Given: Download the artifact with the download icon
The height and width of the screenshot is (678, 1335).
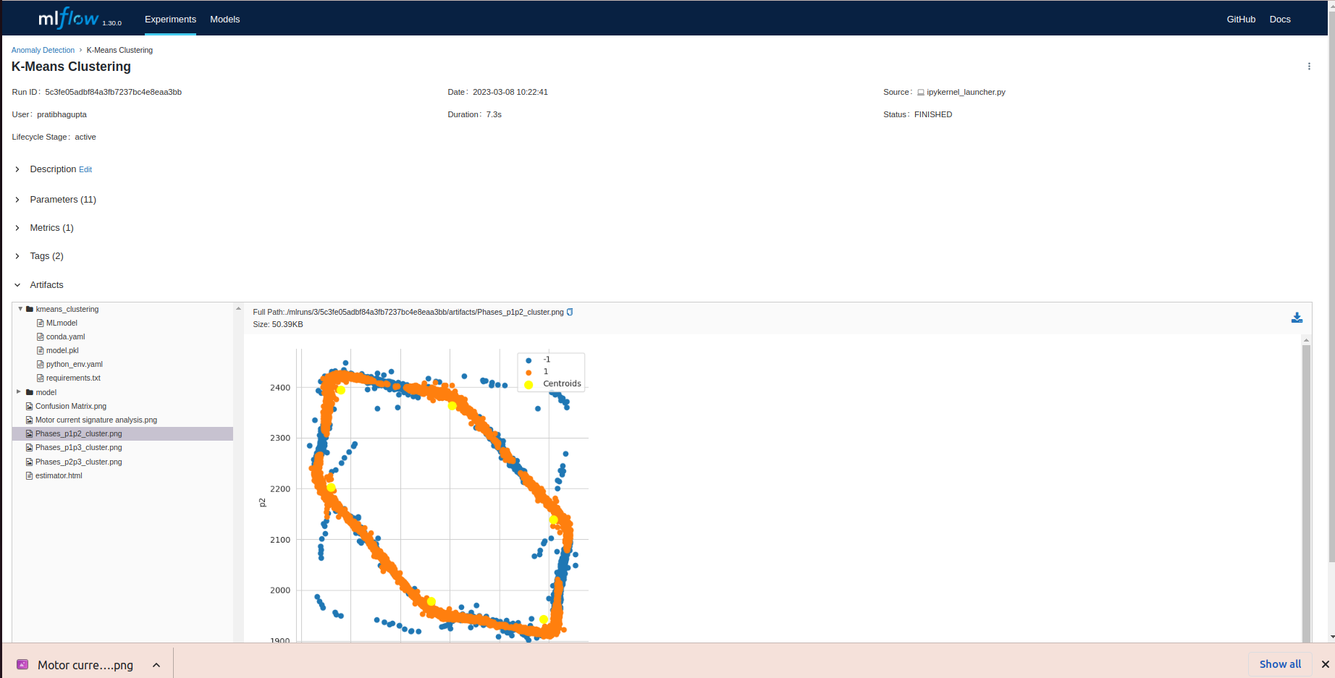Looking at the screenshot, I should tap(1297, 318).
